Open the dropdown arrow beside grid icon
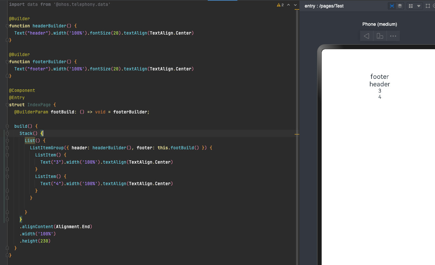The width and height of the screenshot is (435, 265). tap(419, 6)
